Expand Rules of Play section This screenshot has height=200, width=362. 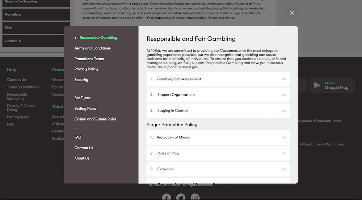[x=218, y=153]
